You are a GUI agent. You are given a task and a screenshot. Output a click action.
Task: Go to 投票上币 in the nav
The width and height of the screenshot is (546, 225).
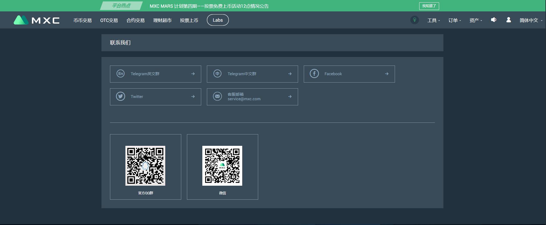coord(189,20)
